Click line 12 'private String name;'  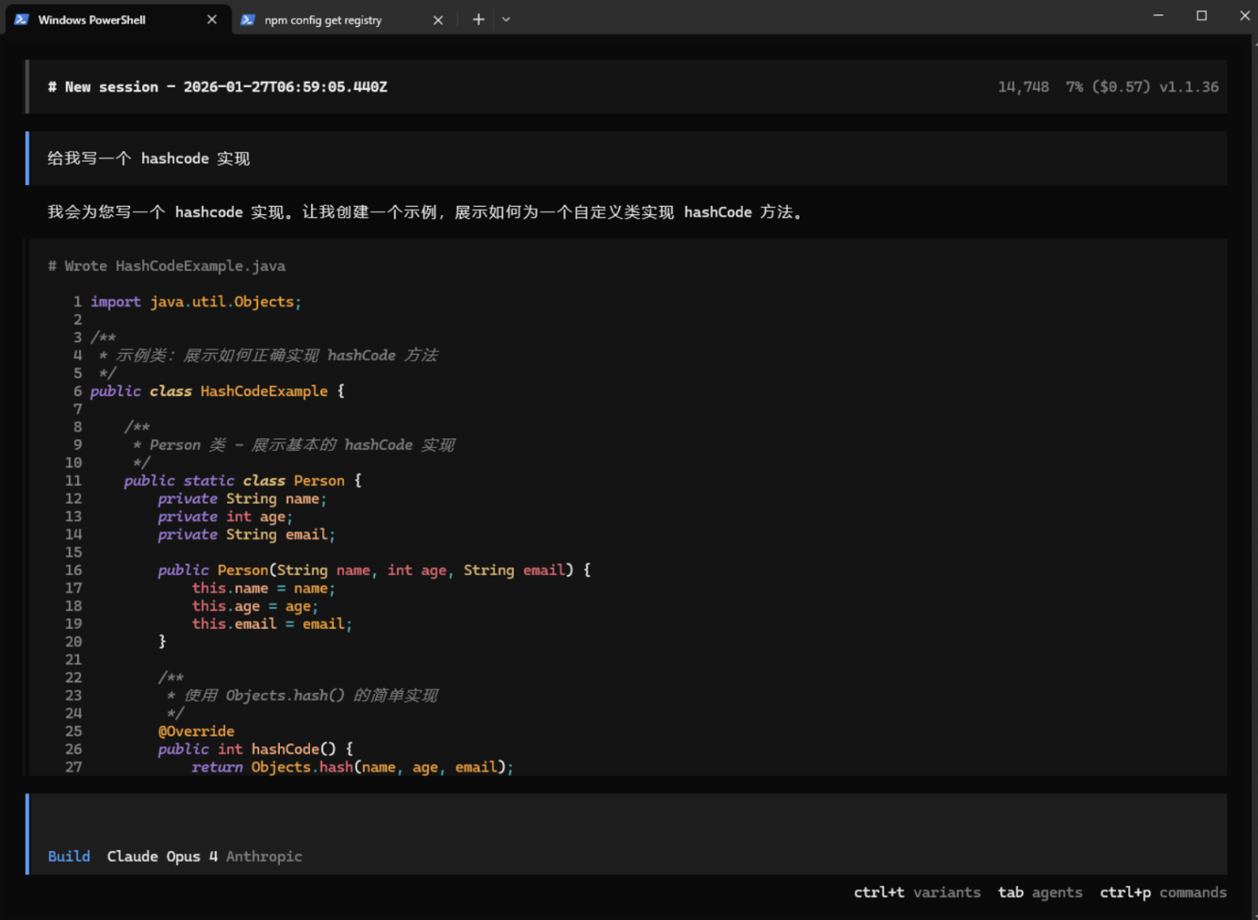[242, 499]
